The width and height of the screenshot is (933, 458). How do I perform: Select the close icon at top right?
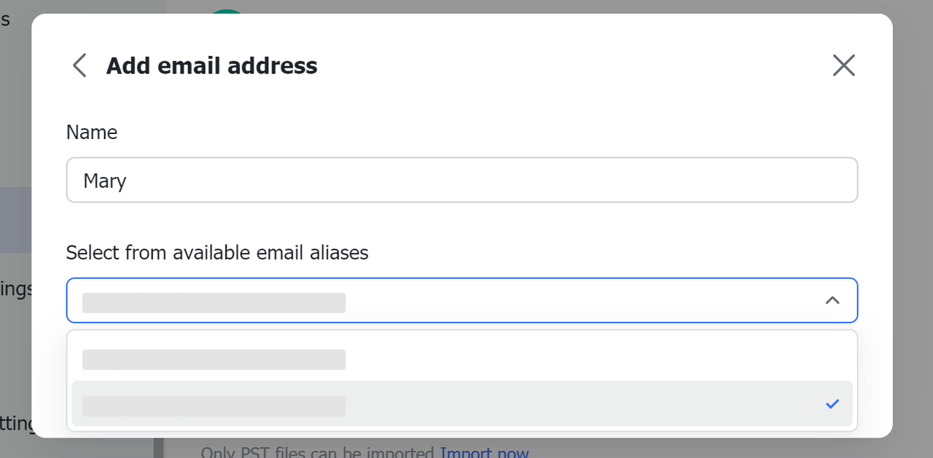point(843,65)
